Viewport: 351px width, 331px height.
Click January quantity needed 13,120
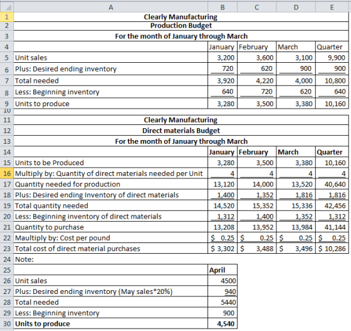pyautogui.click(x=224, y=184)
